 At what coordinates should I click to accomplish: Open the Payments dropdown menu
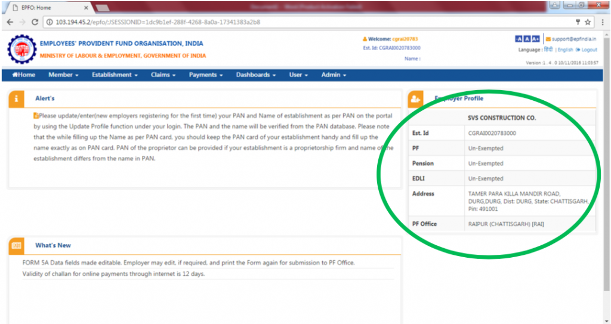[x=205, y=75]
